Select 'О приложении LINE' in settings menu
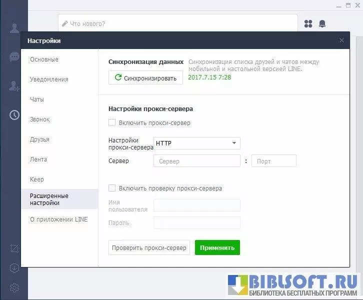The width and height of the screenshot is (363, 300). 58,219
